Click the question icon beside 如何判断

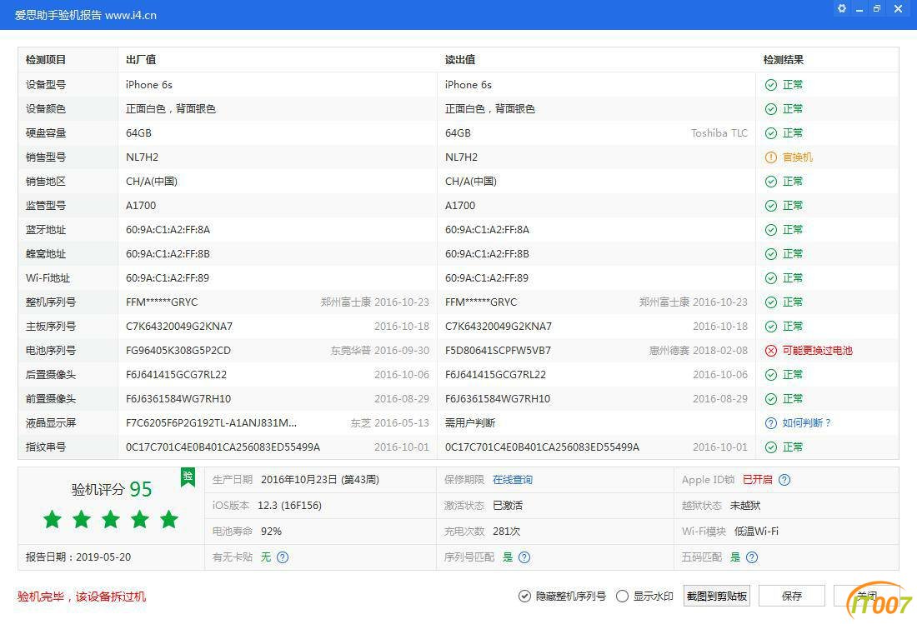[x=771, y=423]
